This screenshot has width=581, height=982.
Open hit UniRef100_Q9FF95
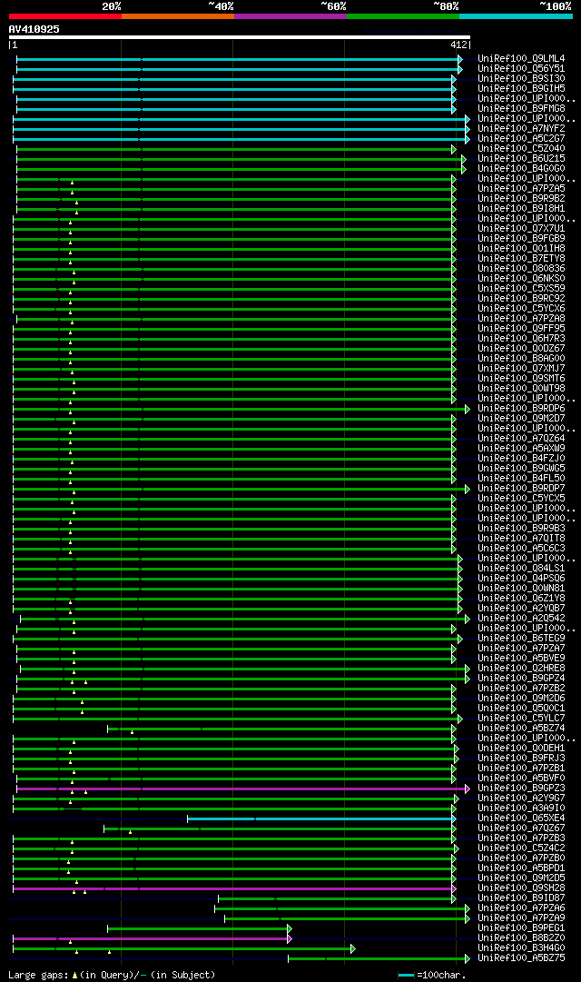pyautogui.click(x=521, y=328)
